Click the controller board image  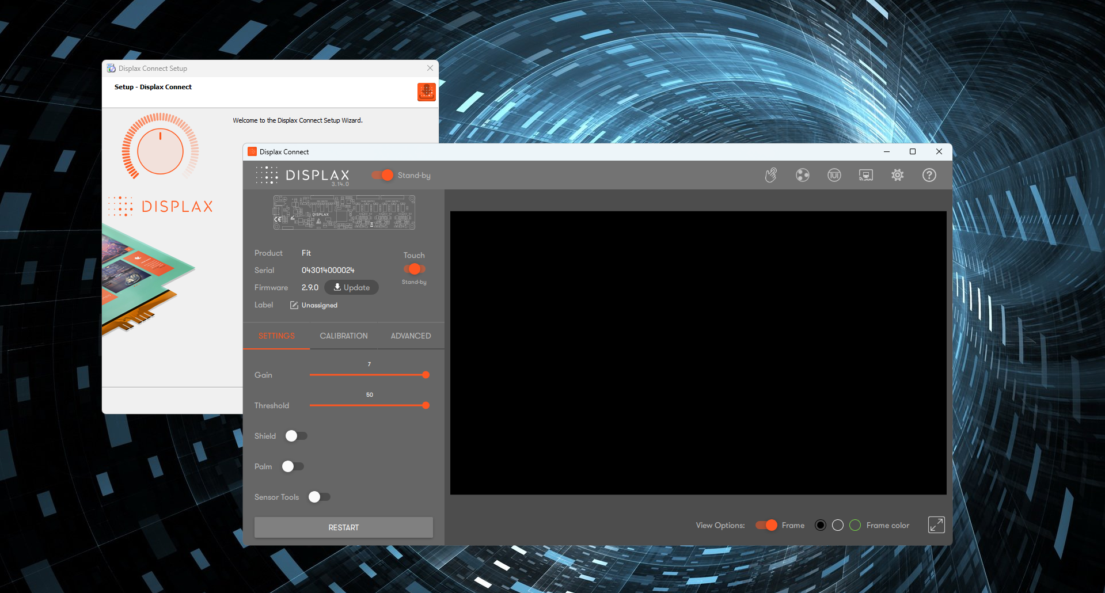(x=344, y=212)
